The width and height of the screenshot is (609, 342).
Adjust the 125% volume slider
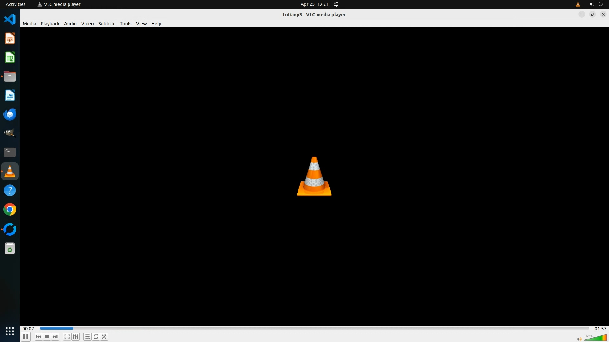tap(596, 338)
